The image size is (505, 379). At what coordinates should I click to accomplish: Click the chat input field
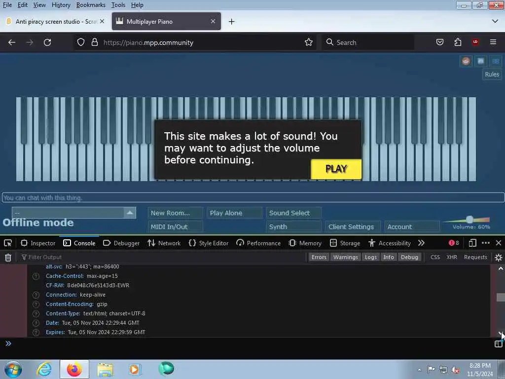[x=253, y=197]
